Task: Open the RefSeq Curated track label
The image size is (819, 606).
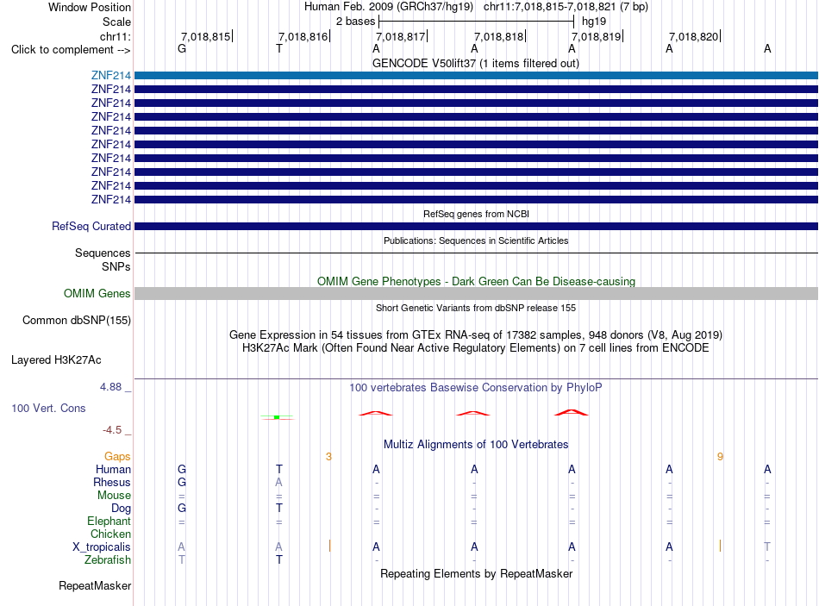Action: click(x=91, y=226)
